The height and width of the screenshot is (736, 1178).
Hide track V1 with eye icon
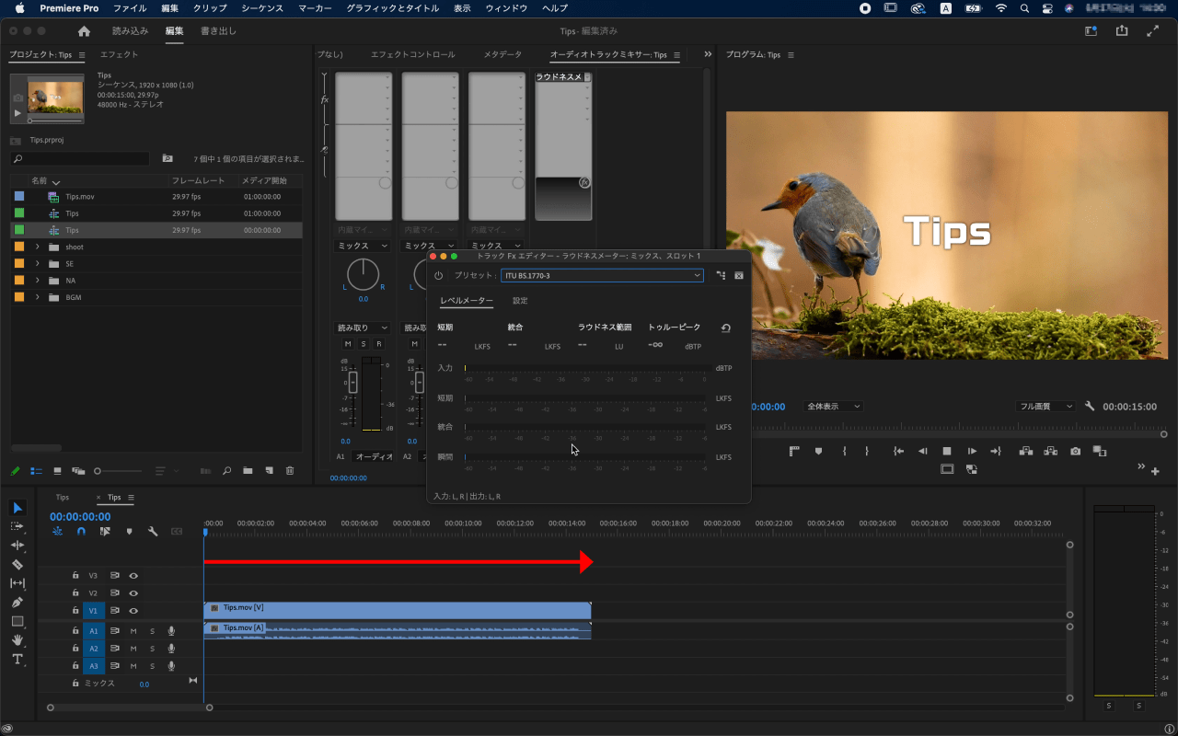click(133, 610)
